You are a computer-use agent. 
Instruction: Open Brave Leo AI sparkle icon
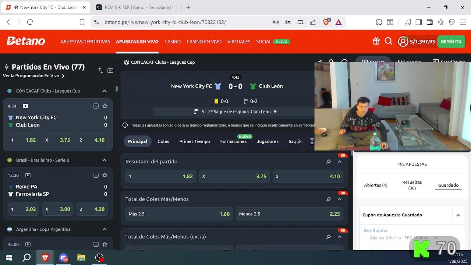(x=441, y=22)
